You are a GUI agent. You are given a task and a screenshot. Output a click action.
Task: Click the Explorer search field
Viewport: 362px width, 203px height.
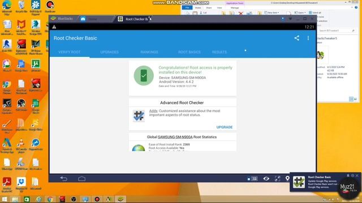[337, 30]
